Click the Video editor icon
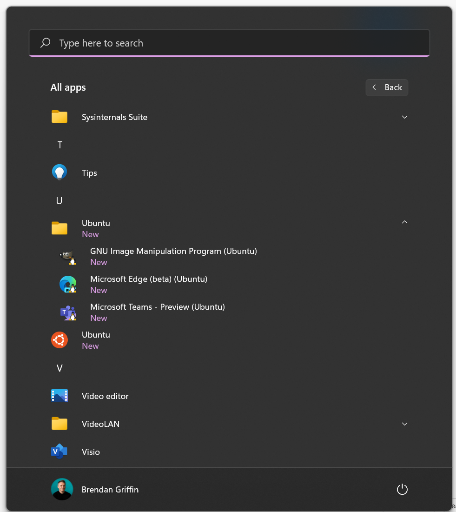Viewport: 456px width, 512px height. (59, 396)
